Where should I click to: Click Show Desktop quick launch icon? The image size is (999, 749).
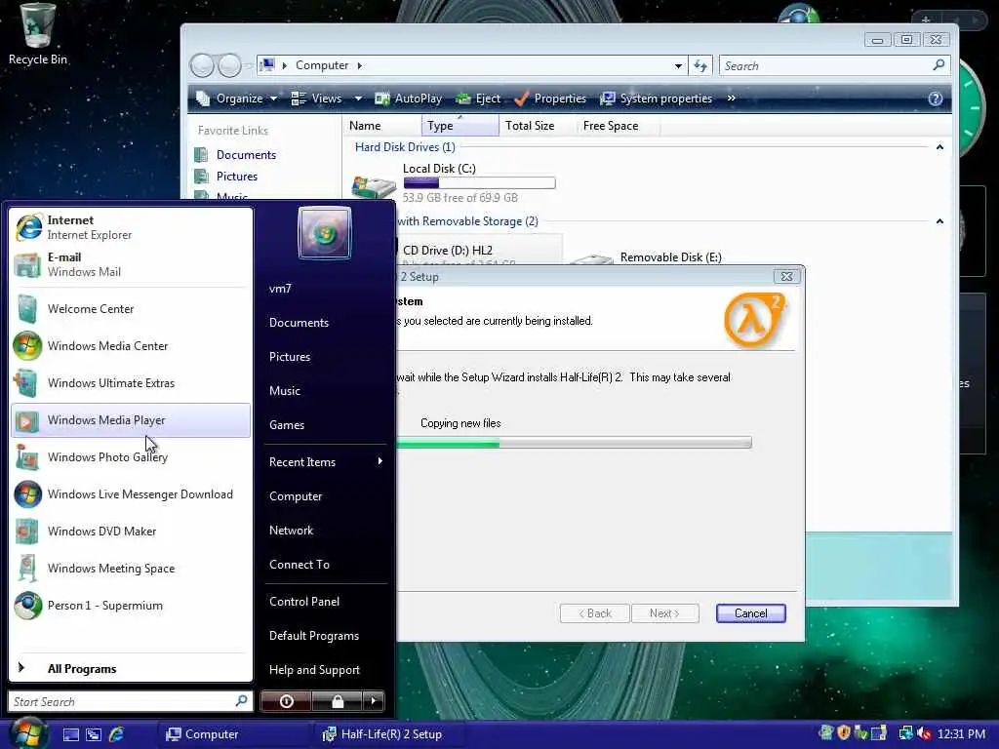(70, 734)
